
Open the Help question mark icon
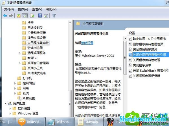pos(40,16)
